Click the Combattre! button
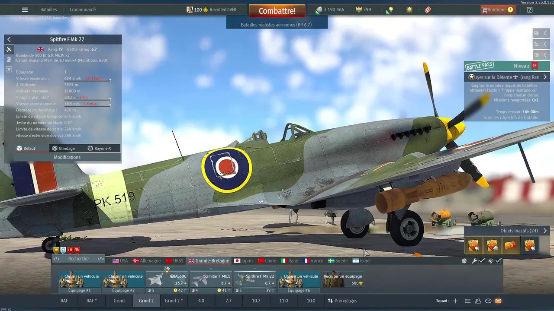 (x=277, y=11)
